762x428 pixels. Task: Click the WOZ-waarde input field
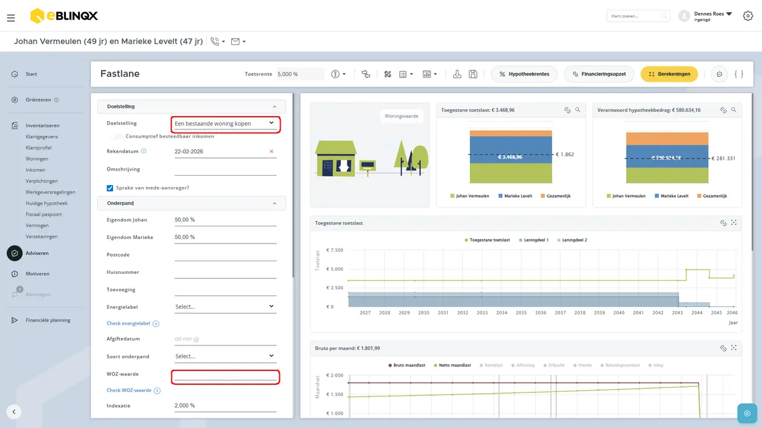(225, 376)
